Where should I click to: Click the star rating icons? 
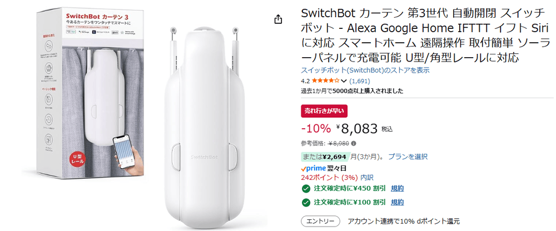pyautogui.click(x=325, y=81)
